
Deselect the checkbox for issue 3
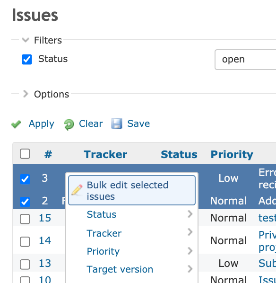[25, 179]
